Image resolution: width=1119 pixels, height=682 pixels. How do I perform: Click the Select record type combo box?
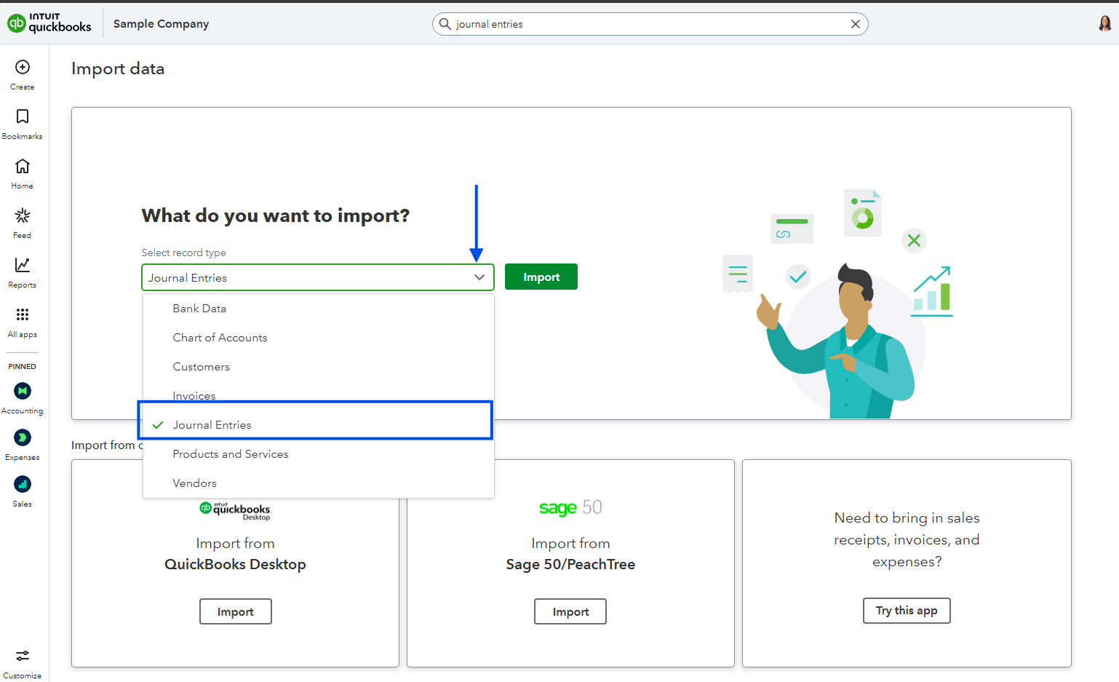[318, 277]
